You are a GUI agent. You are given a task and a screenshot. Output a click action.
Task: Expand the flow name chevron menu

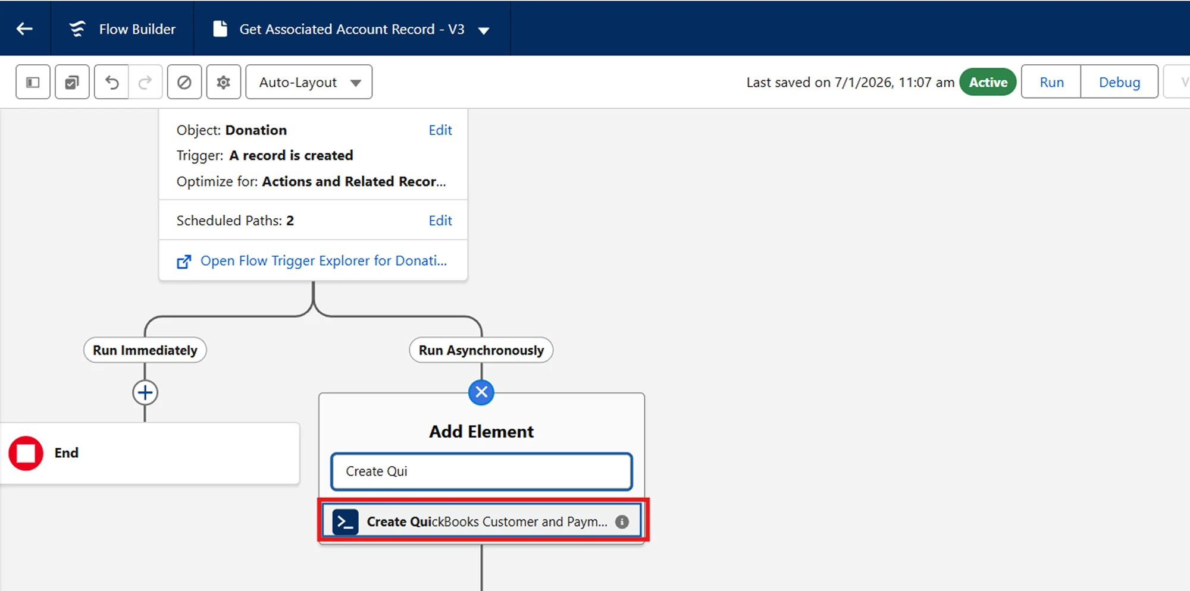[484, 29]
